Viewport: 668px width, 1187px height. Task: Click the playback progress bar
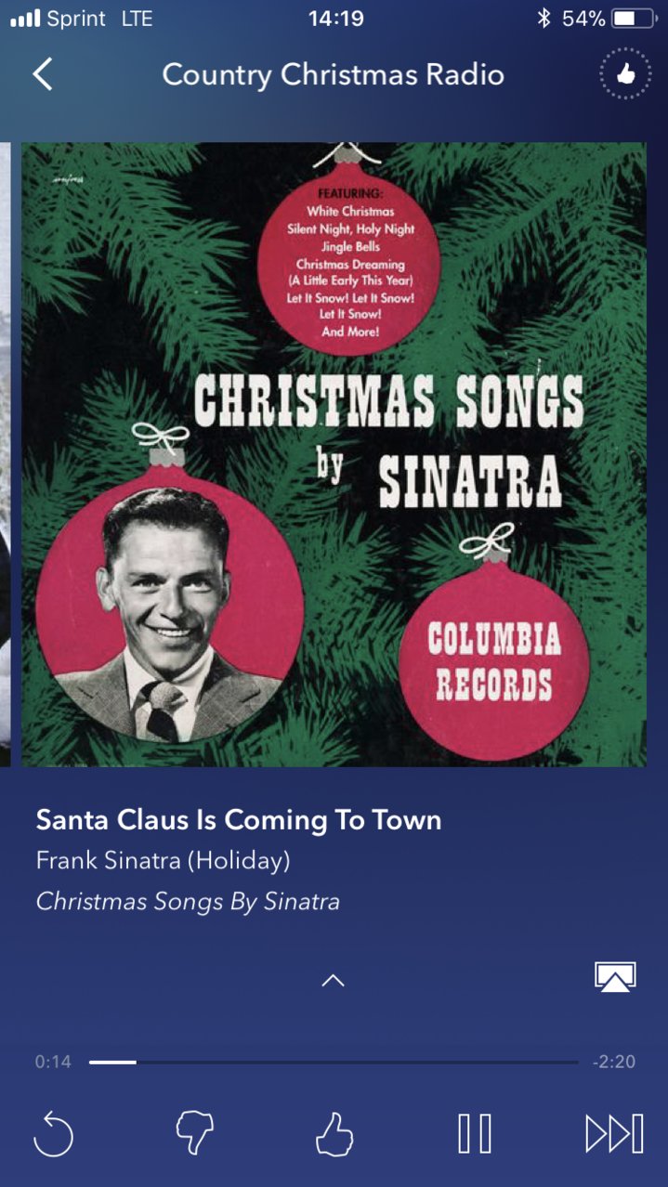click(334, 1062)
